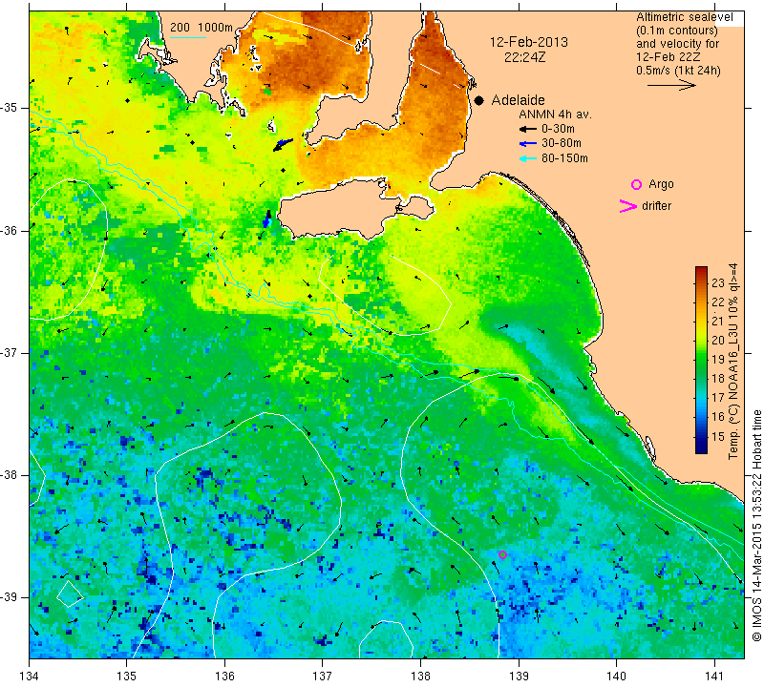The height and width of the screenshot is (687, 764).
Task: Click the latitude -38 axis label
Action: [10, 475]
